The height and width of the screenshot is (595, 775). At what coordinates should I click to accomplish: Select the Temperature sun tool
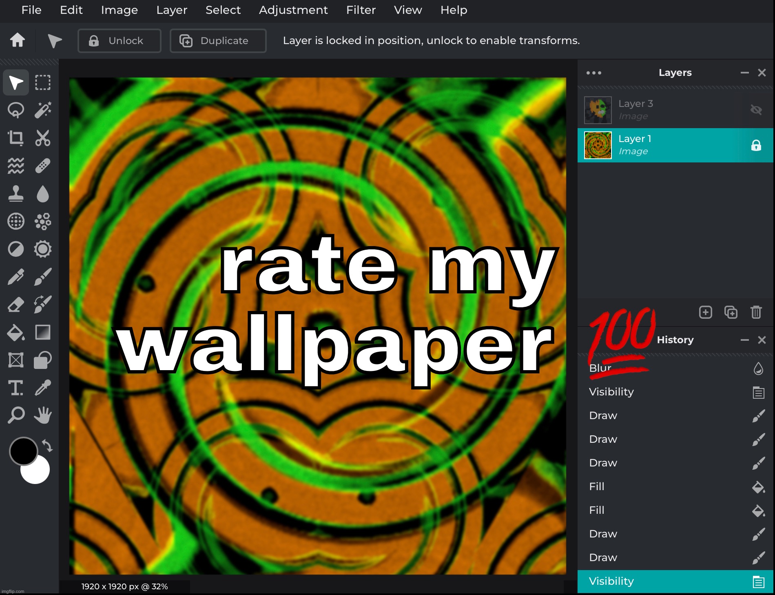(43, 249)
